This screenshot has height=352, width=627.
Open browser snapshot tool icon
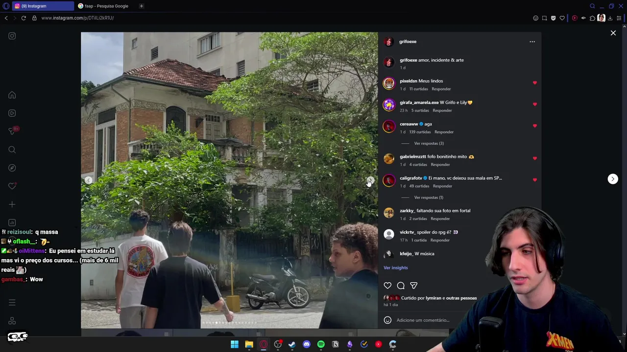point(544,18)
